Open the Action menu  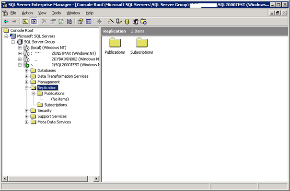(27, 13)
